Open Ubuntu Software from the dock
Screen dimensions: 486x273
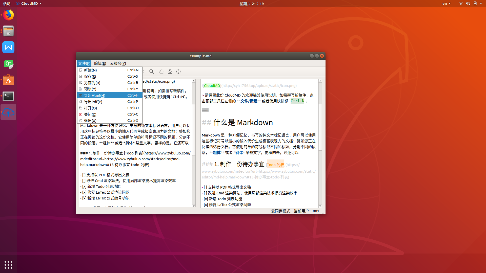point(8,80)
